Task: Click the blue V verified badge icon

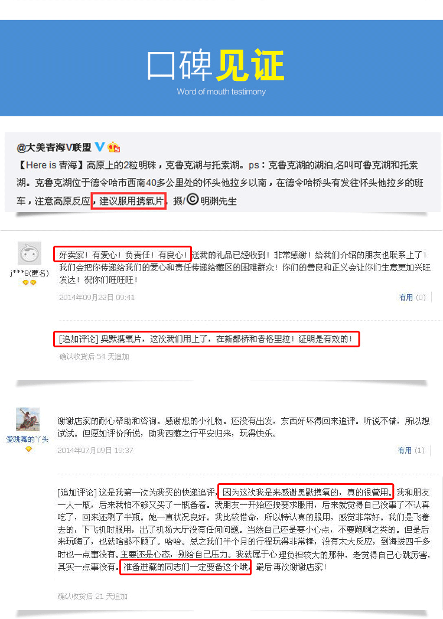Action: tap(100, 147)
